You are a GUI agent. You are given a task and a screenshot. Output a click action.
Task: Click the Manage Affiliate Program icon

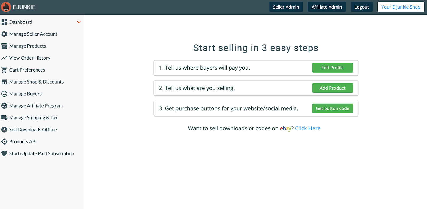(4, 106)
